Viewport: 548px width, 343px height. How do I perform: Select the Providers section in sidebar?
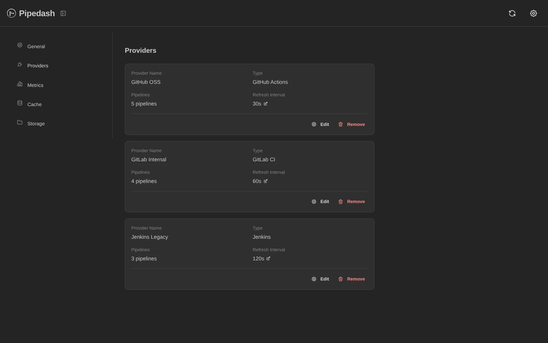pyautogui.click(x=38, y=66)
